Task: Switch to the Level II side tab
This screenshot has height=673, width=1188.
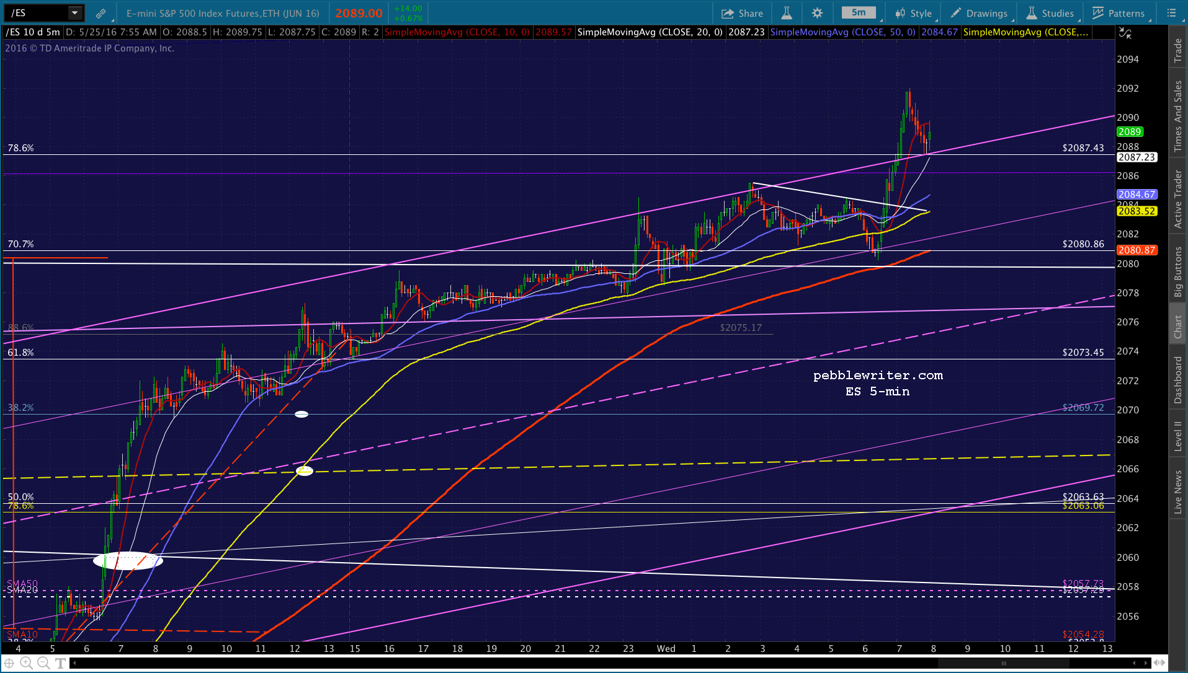Action: pyautogui.click(x=1178, y=436)
